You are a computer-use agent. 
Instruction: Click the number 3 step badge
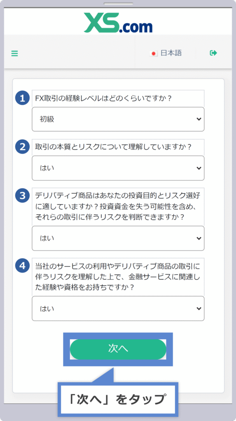pos(22,196)
